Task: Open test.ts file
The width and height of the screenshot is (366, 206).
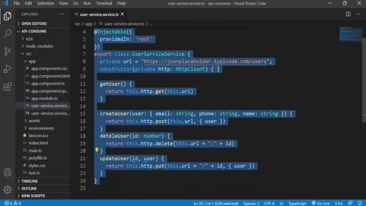Action: 43,173
